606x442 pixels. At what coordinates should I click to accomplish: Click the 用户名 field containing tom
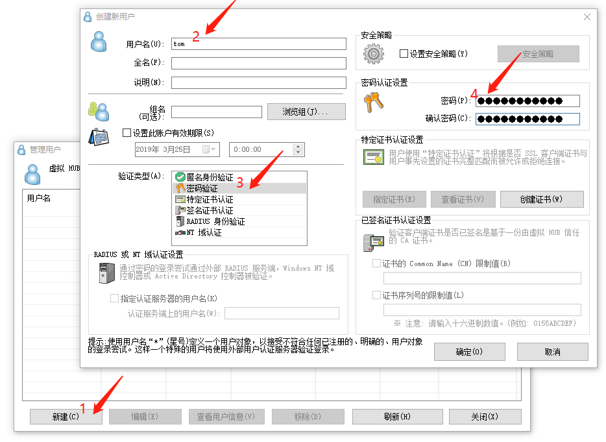258,43
